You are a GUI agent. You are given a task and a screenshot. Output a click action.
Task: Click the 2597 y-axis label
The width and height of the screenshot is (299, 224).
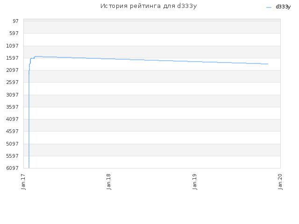[13, 82]
